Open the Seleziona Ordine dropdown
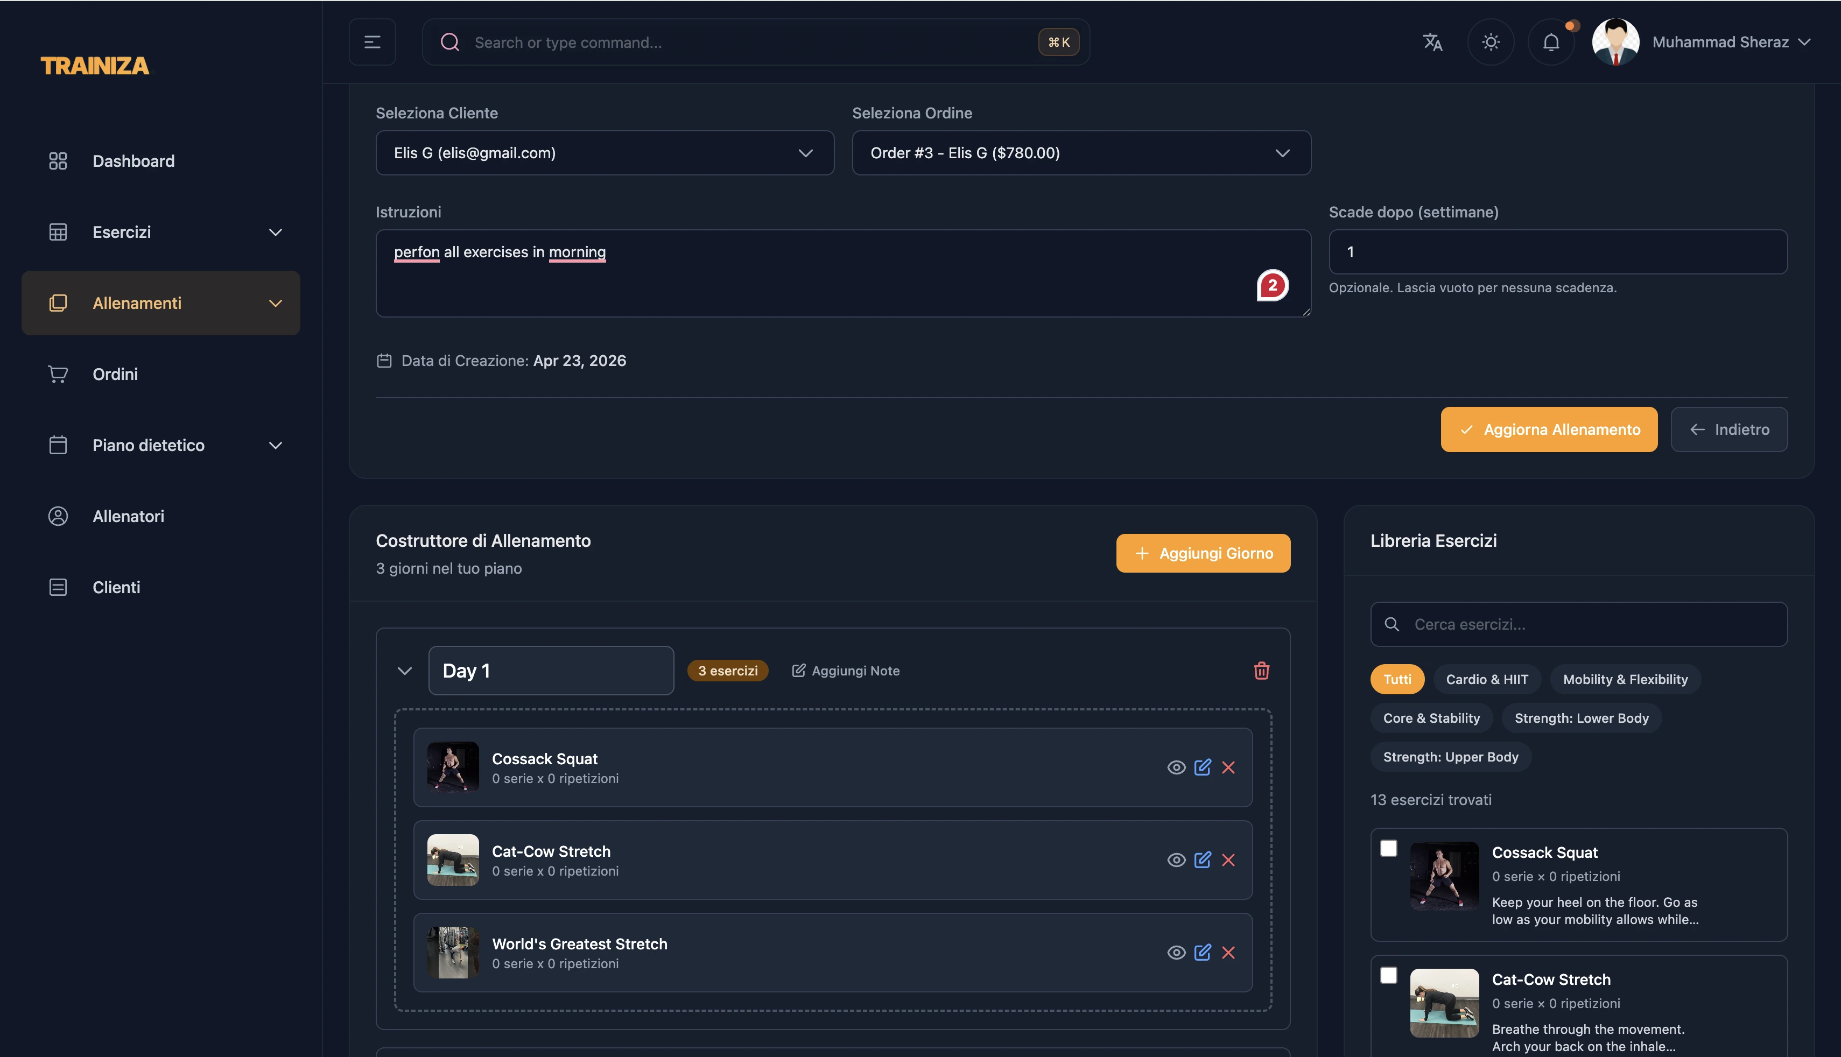The height and width of the screenshot is (1057, 1841). pos(1081,152)
